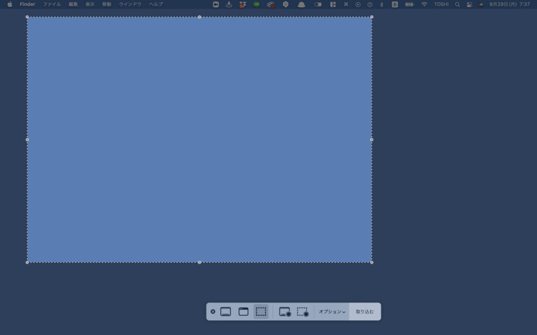This screenshot has height=335, width=537.
Task: Click the 取り込む capture button
Action: (x=365, y=311)
